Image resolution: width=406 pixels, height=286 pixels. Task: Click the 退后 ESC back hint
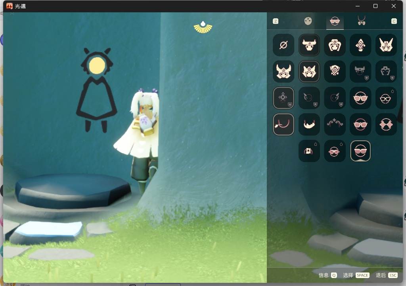pos(386,275)
